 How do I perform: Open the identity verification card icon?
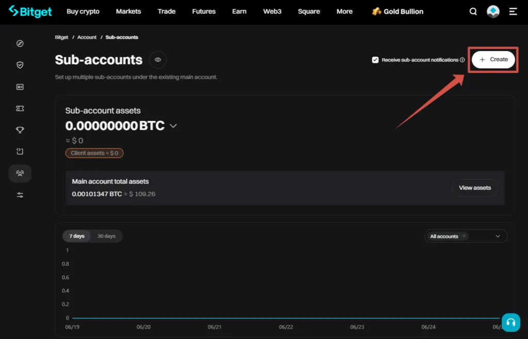20,86
